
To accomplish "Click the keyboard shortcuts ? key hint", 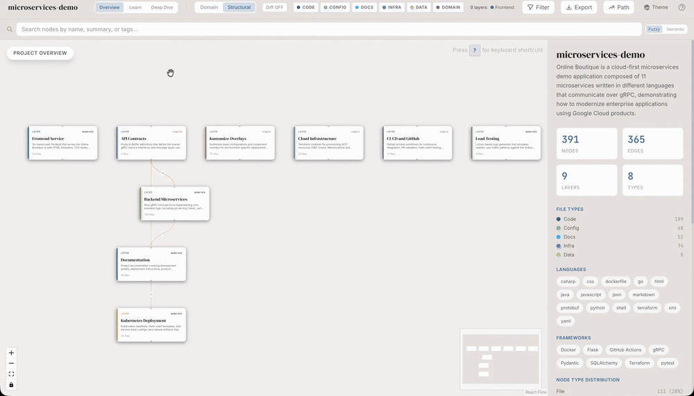I will 475,50.
